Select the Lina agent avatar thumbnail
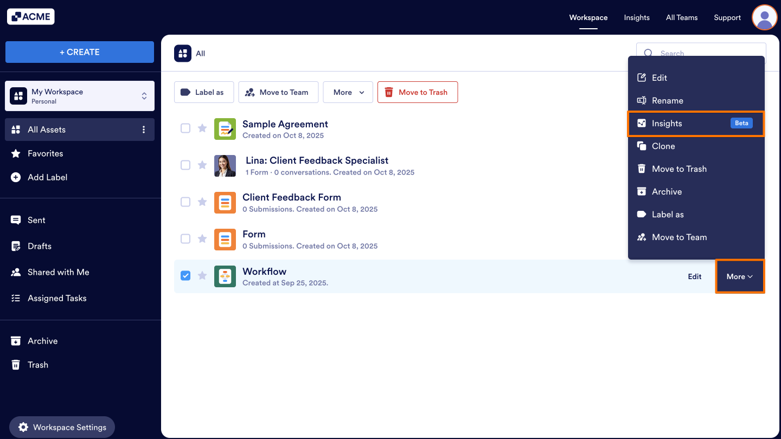This screenshot has width=781, height=439. coord(225,165)
